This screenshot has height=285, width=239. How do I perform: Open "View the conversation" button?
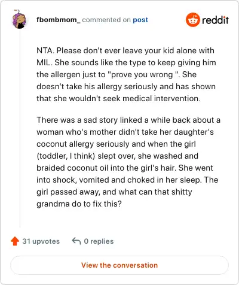(x=119, y=265)
